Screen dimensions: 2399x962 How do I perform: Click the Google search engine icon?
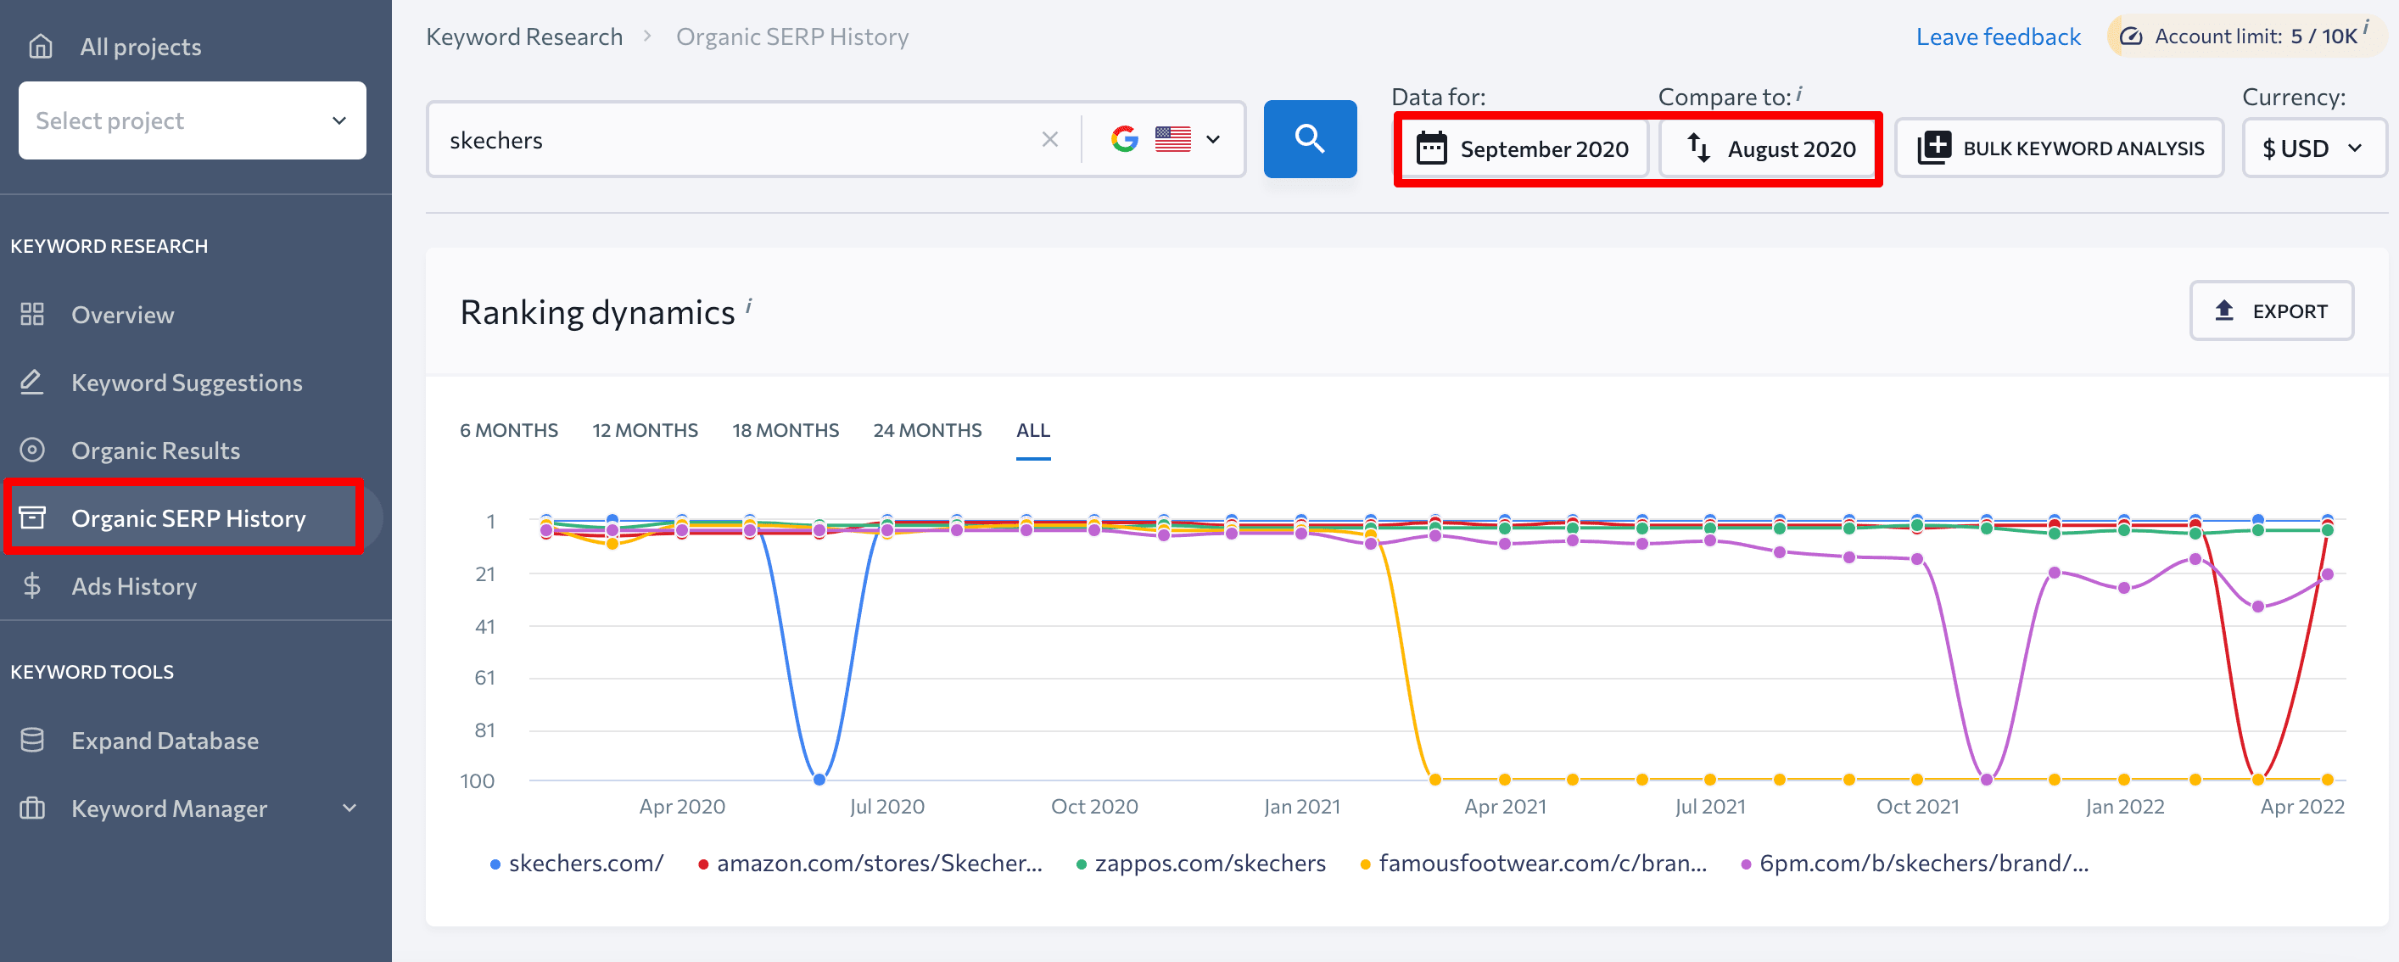coord(1124,140)
